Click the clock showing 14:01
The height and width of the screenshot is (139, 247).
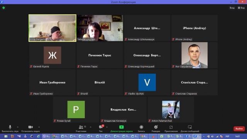(x=237, y=136)
